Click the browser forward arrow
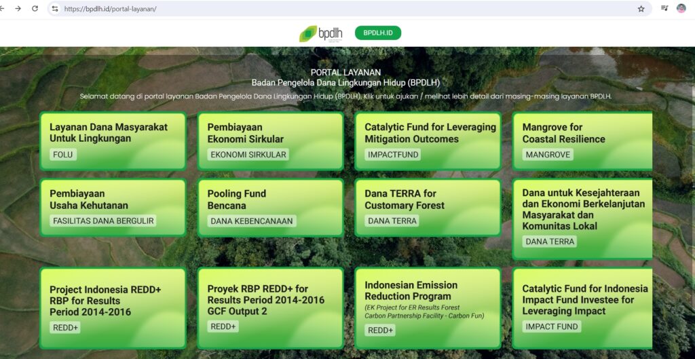The height and width of the screenshot is (359, 695). (x=18, y=9)
